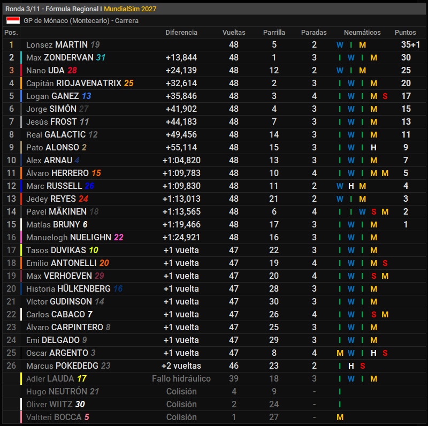Select driver Álvaro HERRERO 15
Image resolution: width=428 pixels, height=426 pixels.
[64, 173]
